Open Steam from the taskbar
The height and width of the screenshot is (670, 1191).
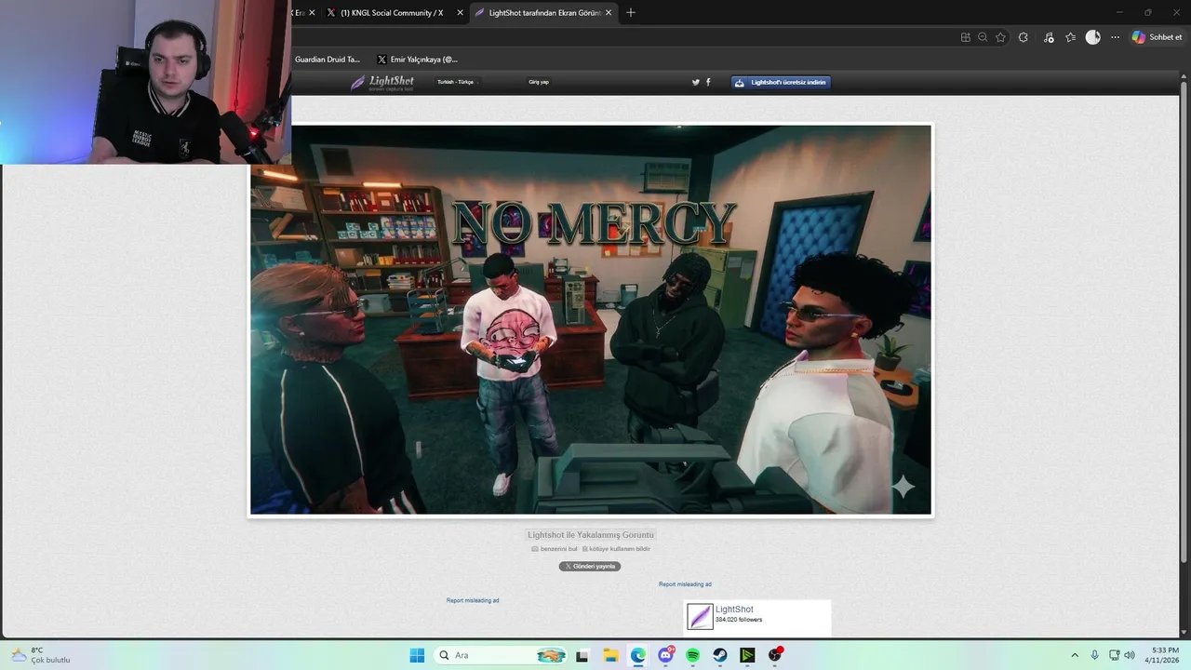point(720,655)
